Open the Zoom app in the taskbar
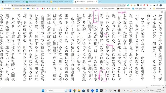166x93 pixels. (x=92, y=91)
